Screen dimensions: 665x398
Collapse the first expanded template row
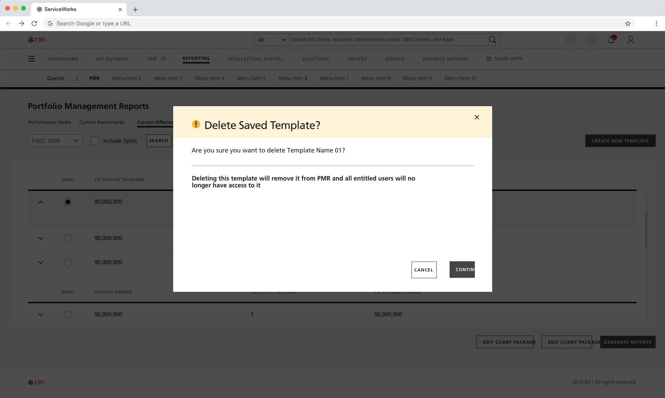click(41, 202)
